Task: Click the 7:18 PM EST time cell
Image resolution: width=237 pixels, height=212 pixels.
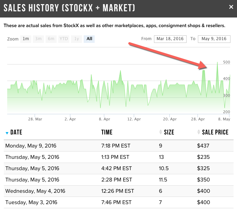Action: [116, 146]
